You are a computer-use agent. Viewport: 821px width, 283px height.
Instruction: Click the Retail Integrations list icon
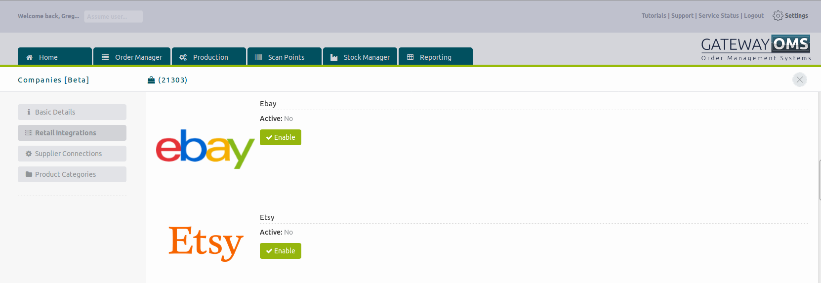coord(29,133)
